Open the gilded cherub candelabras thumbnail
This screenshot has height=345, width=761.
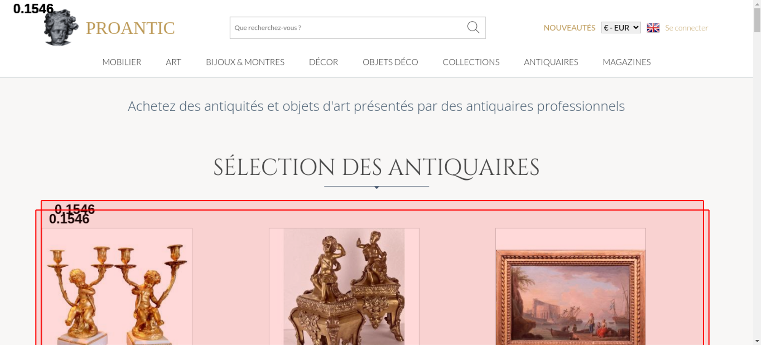coord(117,286)
